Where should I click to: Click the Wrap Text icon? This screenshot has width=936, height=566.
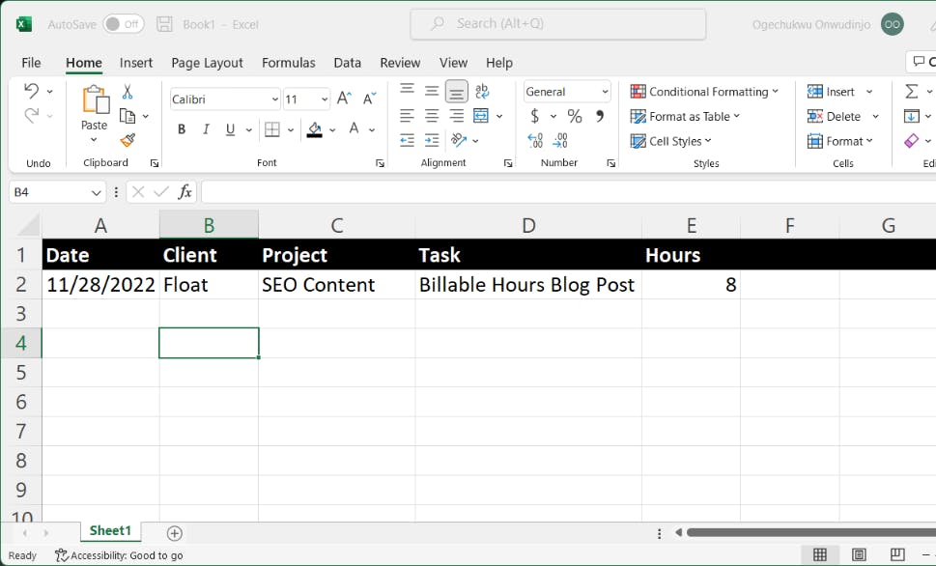(x=482, y=92)
